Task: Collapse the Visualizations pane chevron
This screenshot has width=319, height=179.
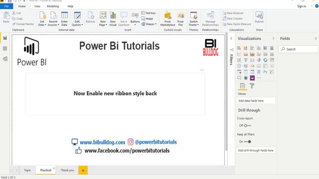Action: click(x=273, y=38)
